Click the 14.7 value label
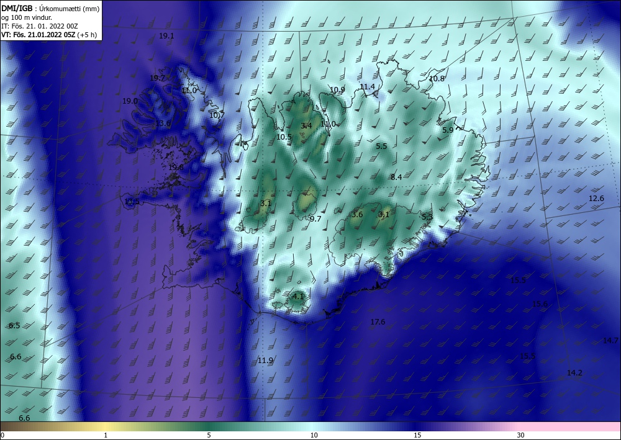 pyautogui.click(x=610, y=340)
